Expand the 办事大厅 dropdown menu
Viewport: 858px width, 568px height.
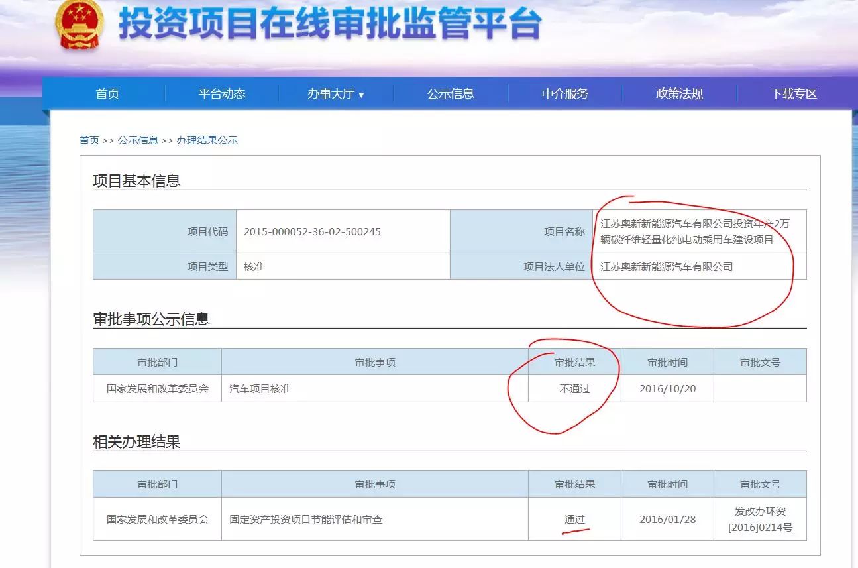coord(336,94)
